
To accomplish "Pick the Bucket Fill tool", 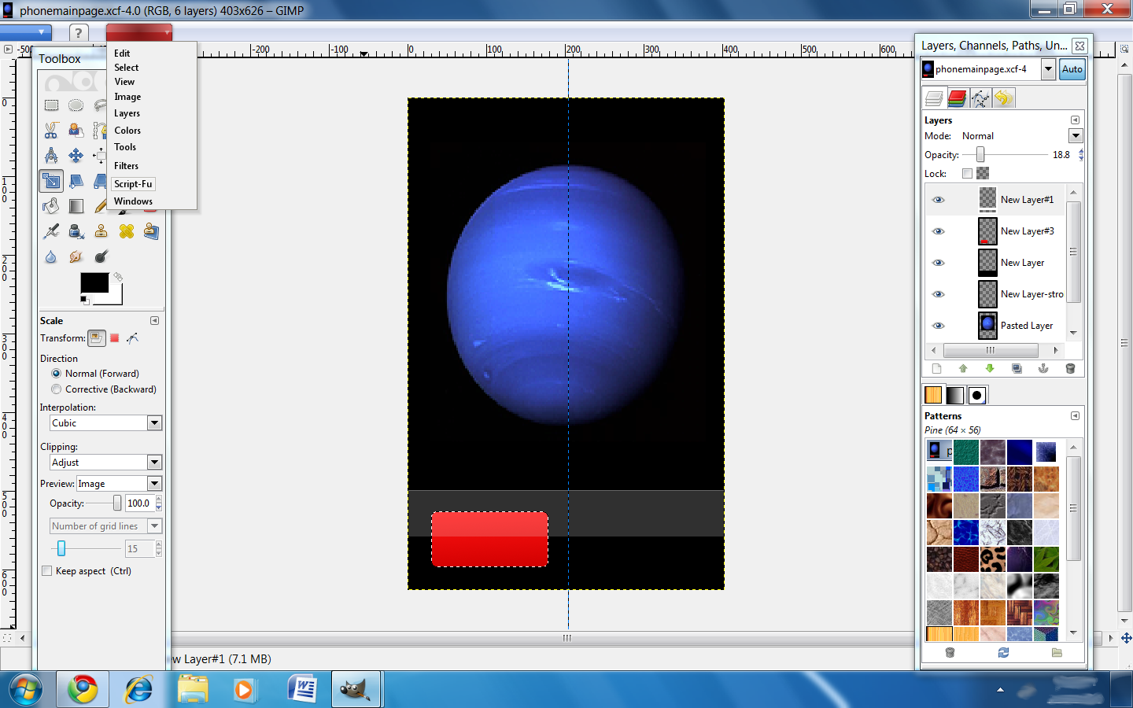I will [51, 205].
